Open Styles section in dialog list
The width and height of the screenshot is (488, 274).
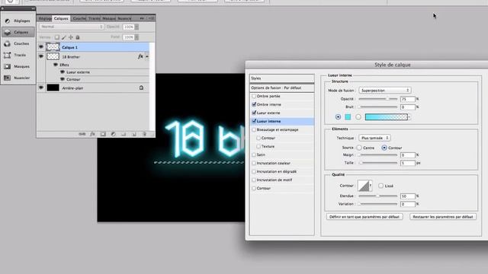click(x=282, y=78)
